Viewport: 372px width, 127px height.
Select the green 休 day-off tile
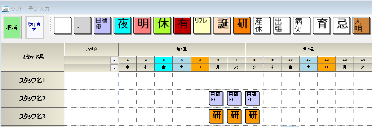(x=162, y=25)
